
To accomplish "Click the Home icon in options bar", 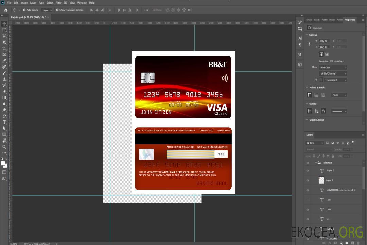I will (6, 10).
